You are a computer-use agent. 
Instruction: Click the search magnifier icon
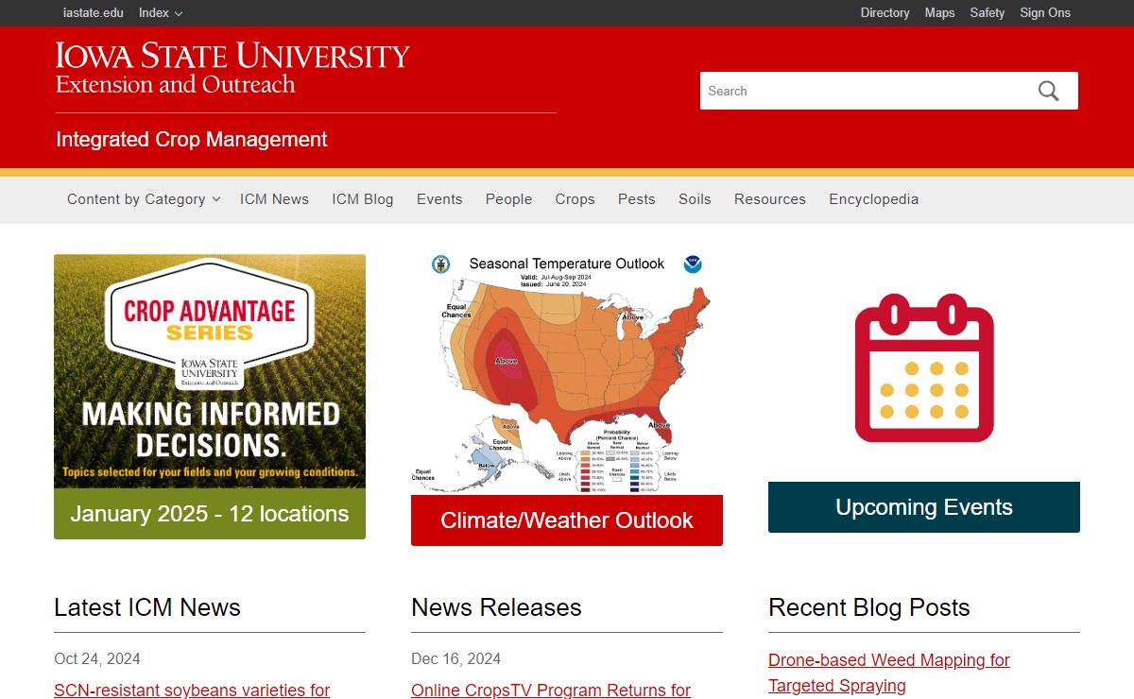pyautogui.click(x=1049, y=91)
